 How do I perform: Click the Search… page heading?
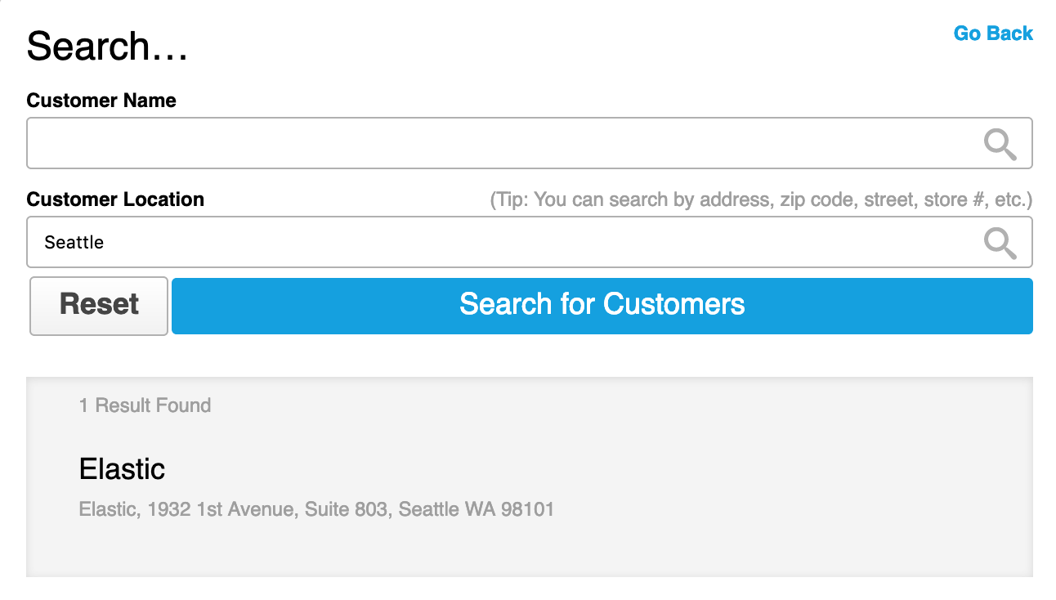pyautogui.click(x=107, y=47)
